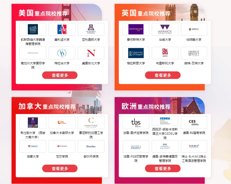Select the University of Arizona logo
This screenshot has height=184, width=231.
91,29
